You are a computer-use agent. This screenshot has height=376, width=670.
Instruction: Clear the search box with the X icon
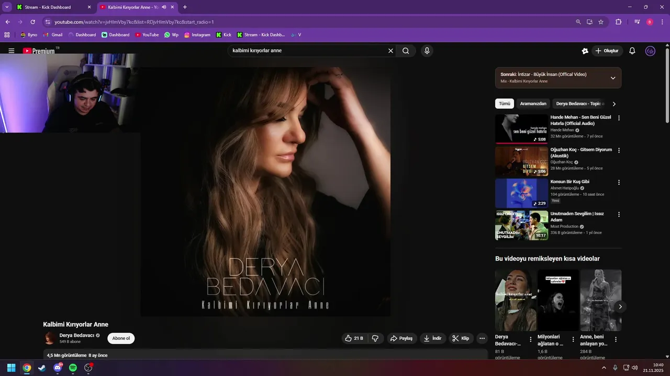click(390, 51)
